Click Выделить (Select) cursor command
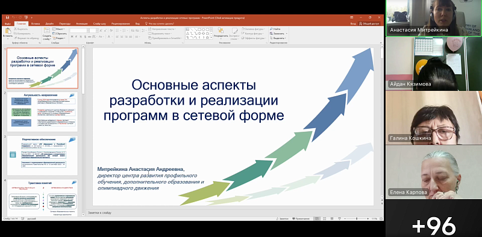 278,38
